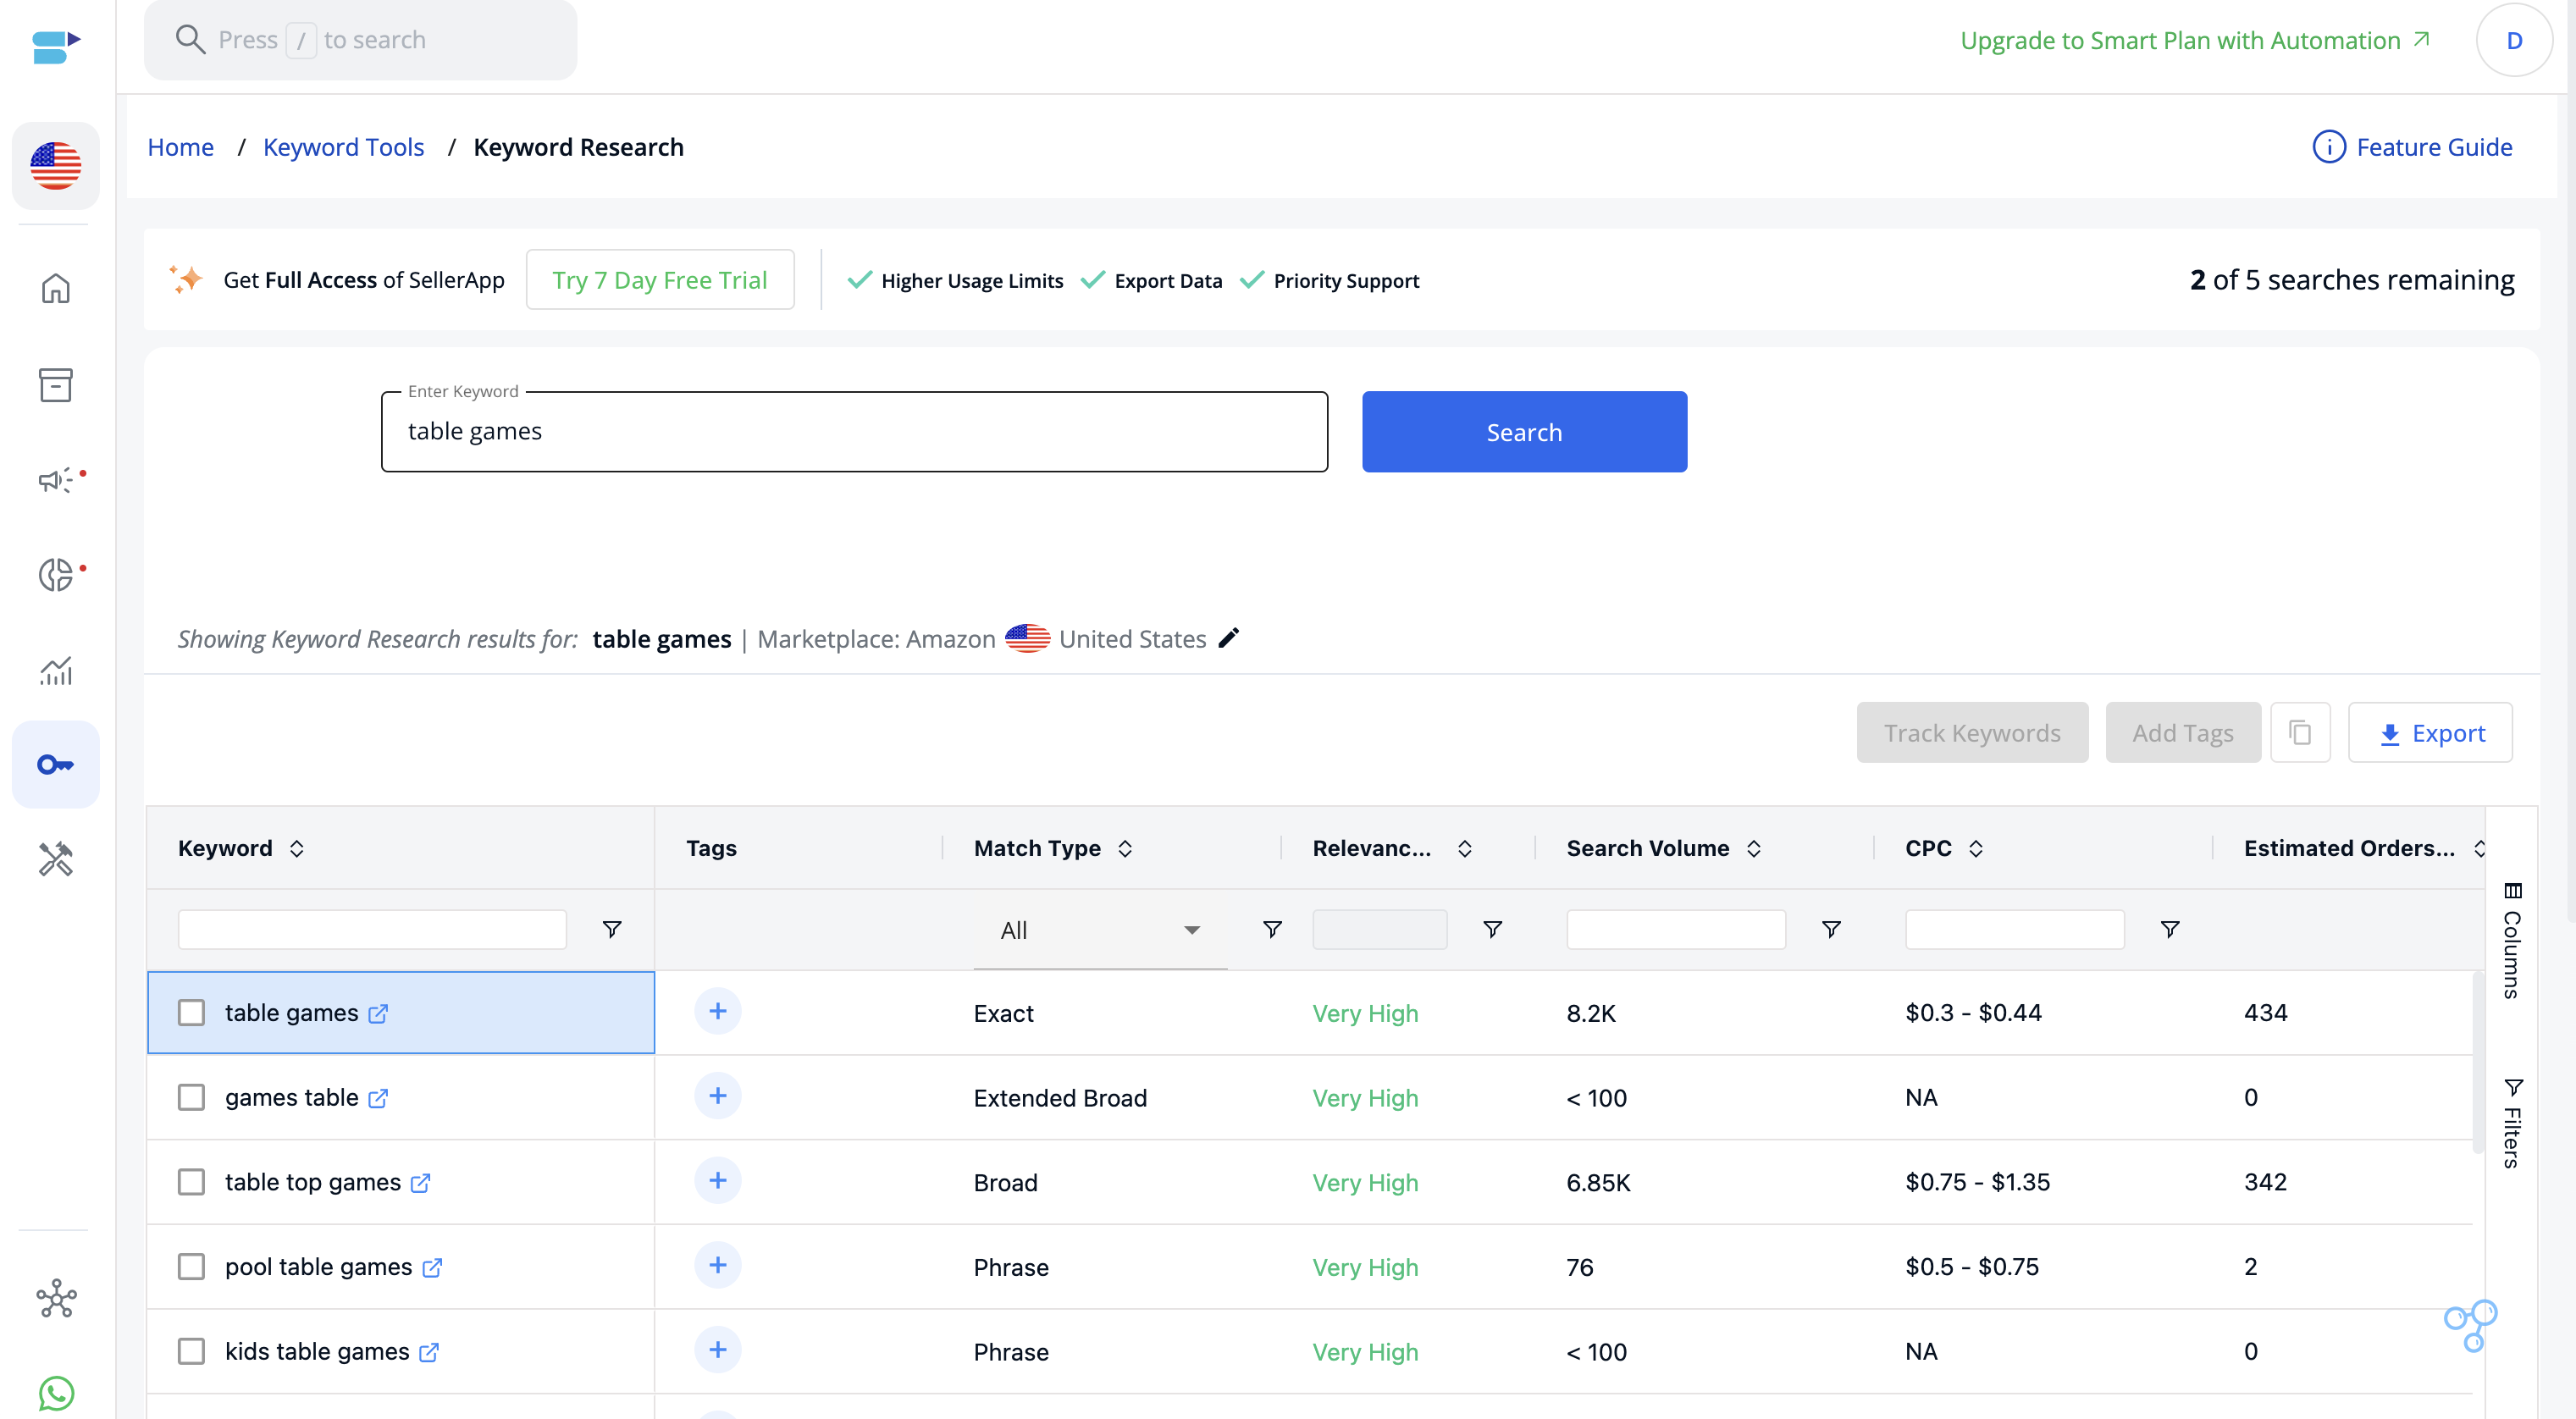Add tag to kids table games row
Viewport: 2576px width, 1419px height.
717,1351
